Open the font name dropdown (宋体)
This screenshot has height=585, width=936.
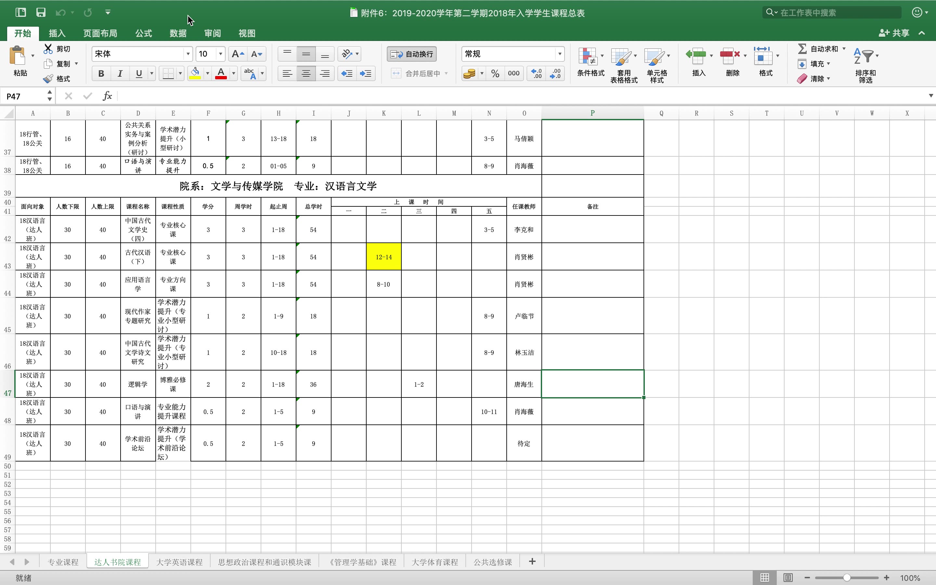pyautogui.click(x=188, y=54)
